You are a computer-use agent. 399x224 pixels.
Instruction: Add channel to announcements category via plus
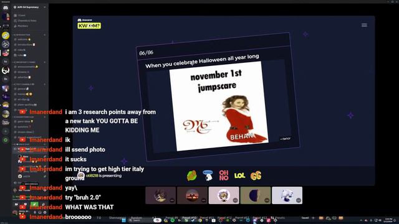point(45,62)
